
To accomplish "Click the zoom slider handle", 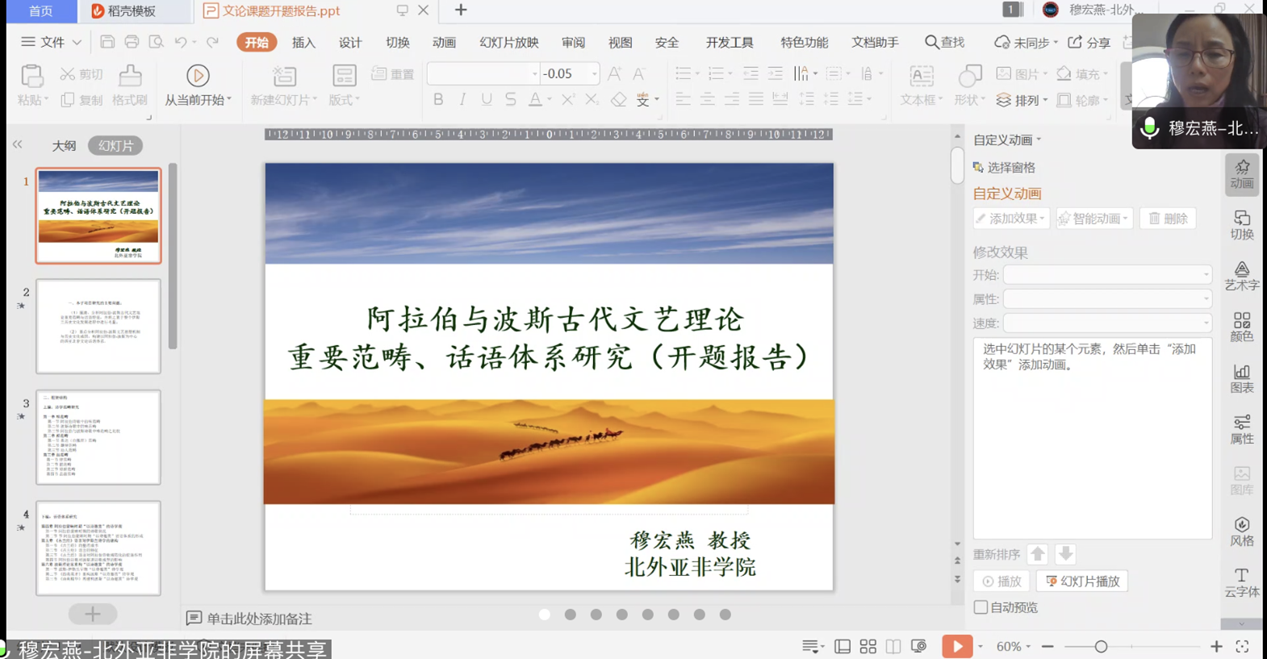I will point(1101,646).
